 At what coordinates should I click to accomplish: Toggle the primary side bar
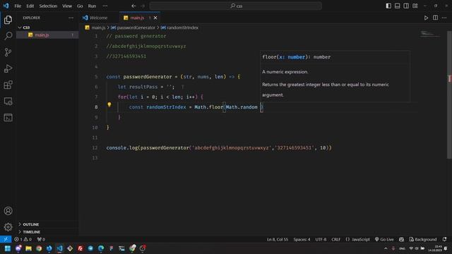388,6
